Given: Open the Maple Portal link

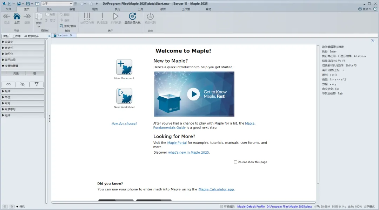Looking at the screenshot, I should 177,142.
